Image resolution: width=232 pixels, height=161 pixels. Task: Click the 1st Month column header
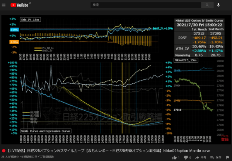tap(199, 29)
